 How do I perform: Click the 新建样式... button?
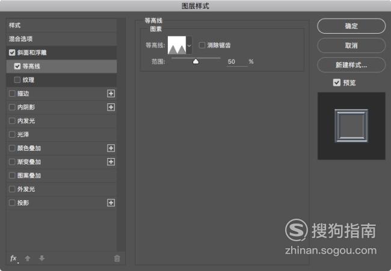pos(351,65)
